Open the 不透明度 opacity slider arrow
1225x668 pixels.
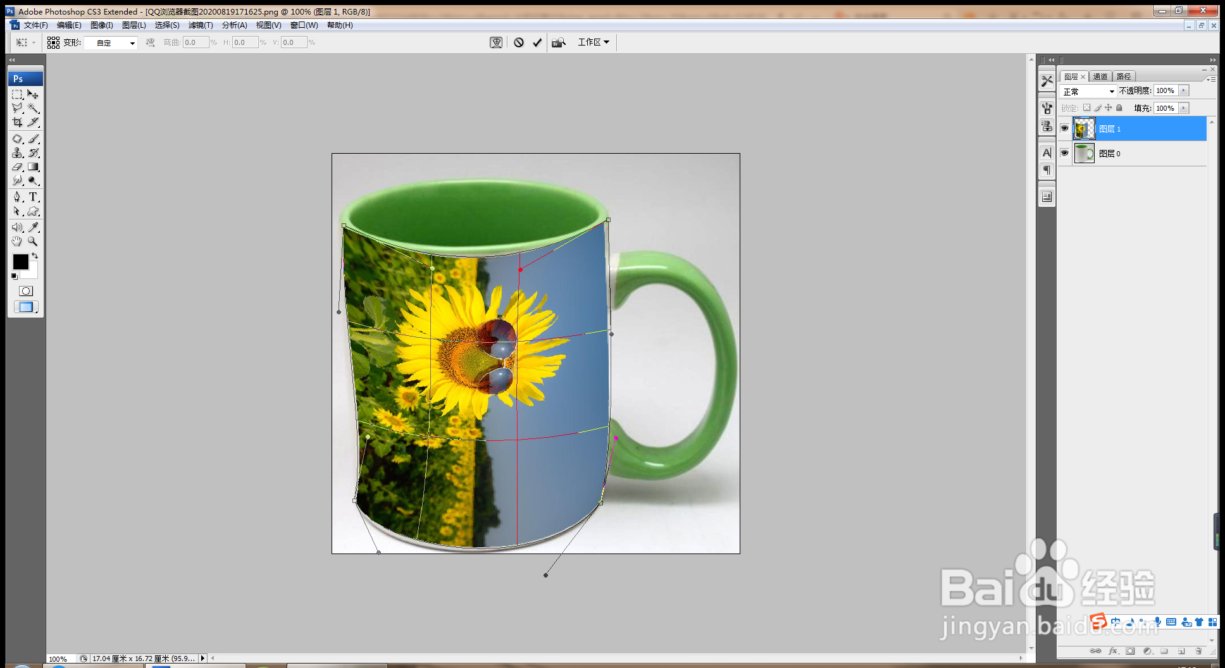click(x=1184, y=90)
